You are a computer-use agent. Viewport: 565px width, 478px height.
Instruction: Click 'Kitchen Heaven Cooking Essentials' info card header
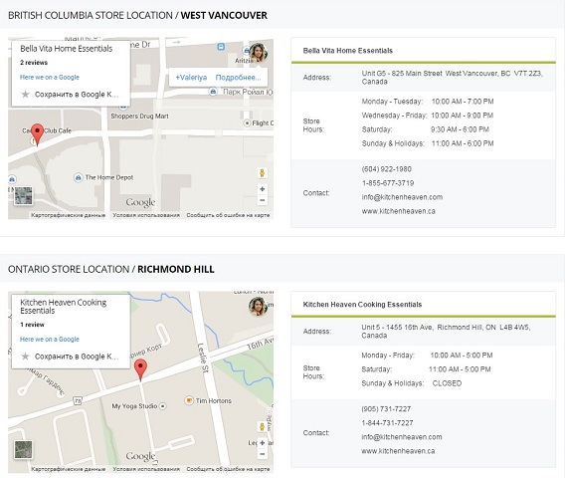(362, 305)
